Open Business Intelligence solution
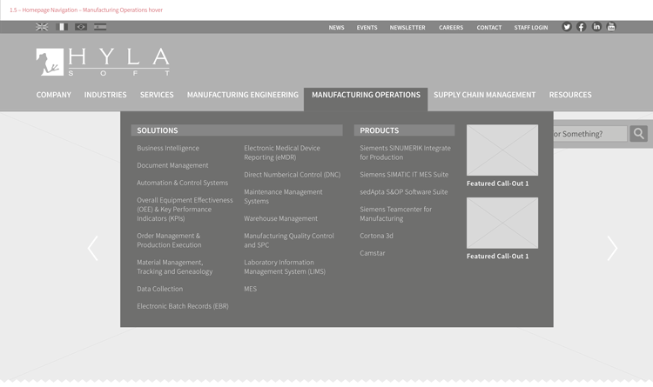Screen dimensions: 653x387 pos(168,148)
